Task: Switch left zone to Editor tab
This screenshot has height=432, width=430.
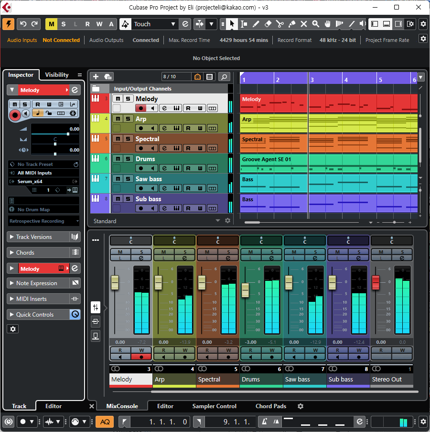Action: coord(53,406)
